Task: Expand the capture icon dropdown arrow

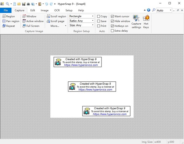Action: click(36, 4)
